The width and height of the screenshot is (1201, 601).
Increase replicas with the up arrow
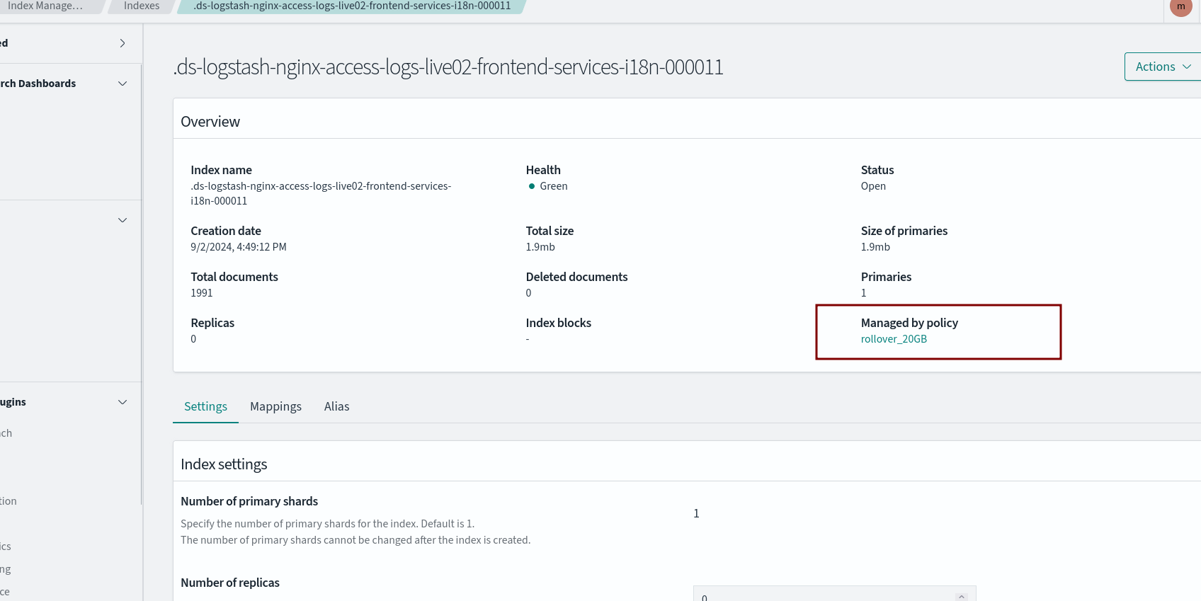pyautogui.click(x=961, y=596)
